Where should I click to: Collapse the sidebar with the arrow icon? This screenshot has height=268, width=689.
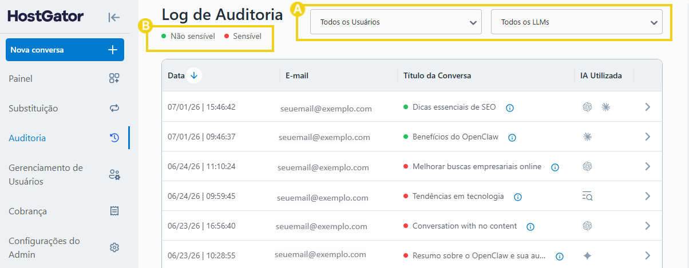tap(114, 17)
